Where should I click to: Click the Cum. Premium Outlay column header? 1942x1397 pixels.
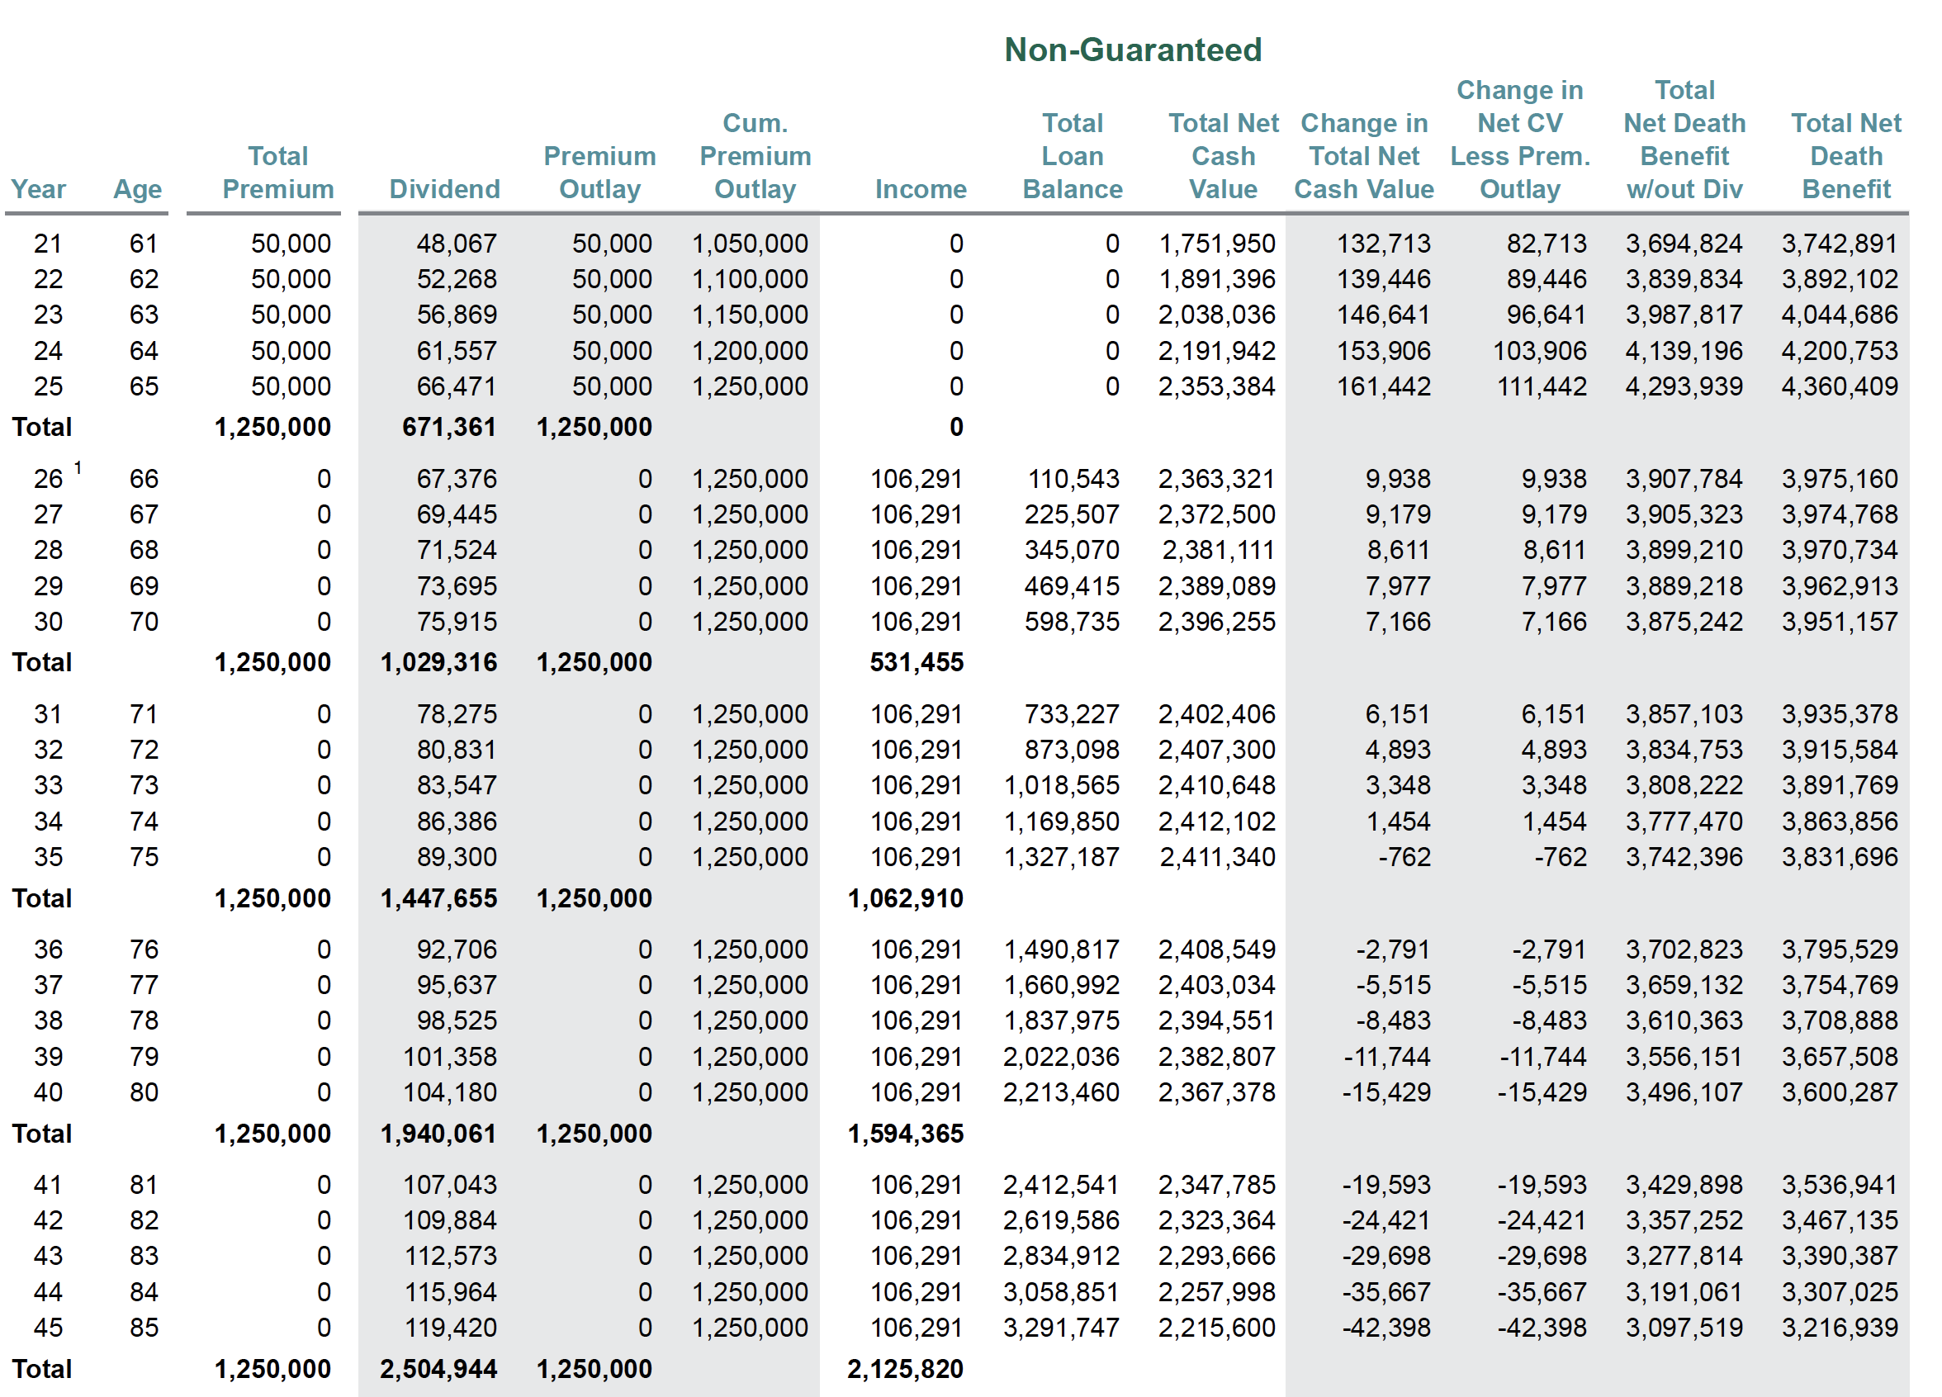point(755,156)
